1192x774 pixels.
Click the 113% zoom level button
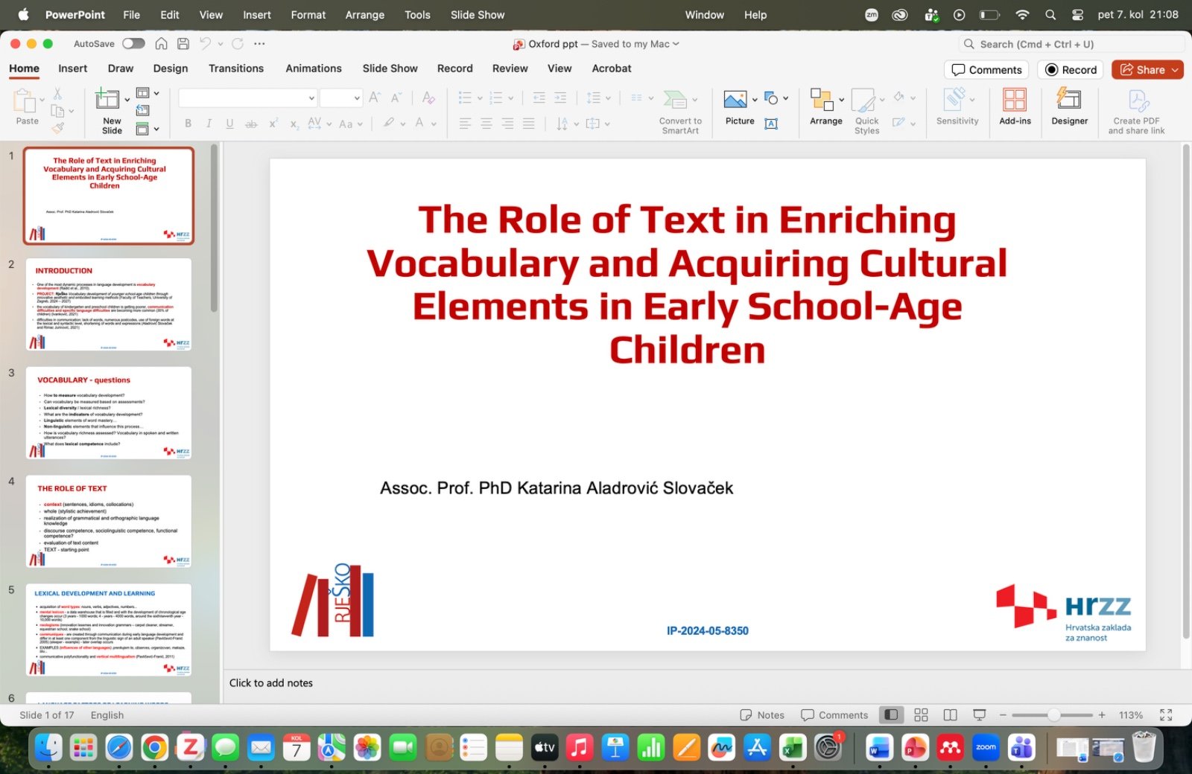pyautogui.click(x=1130, y=715)
